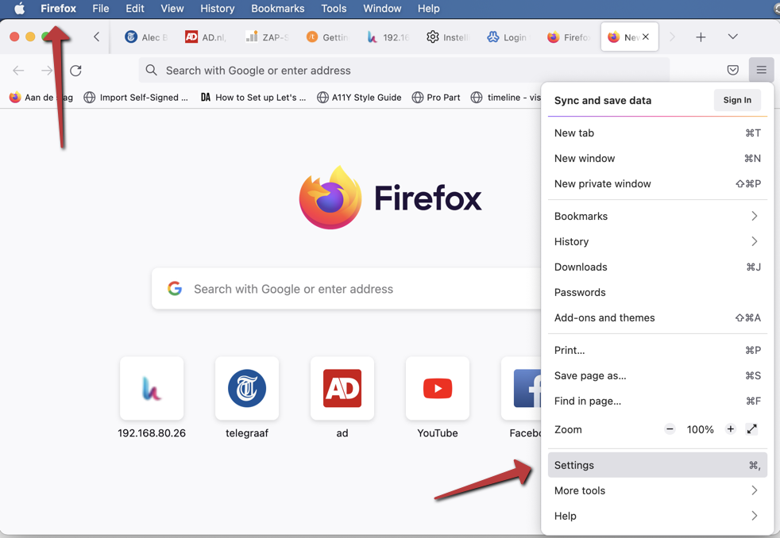This screenshot has height=538, width=780.
Task: Reload the current page
Action: coord(75,71)
